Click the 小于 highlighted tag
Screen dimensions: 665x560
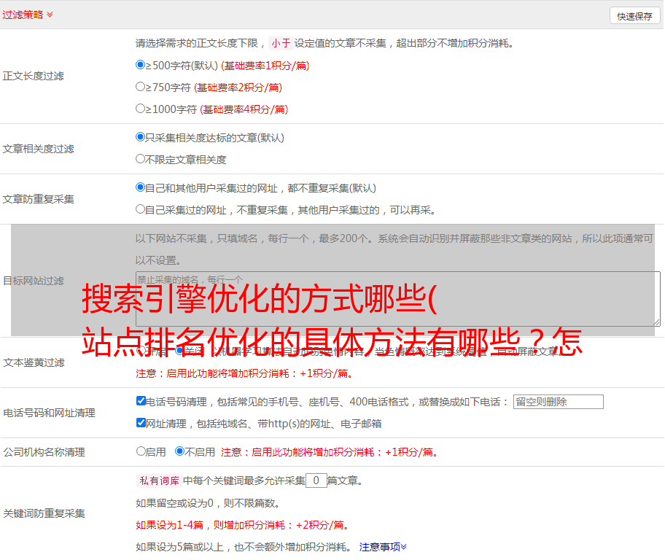(x=281, y=43)
